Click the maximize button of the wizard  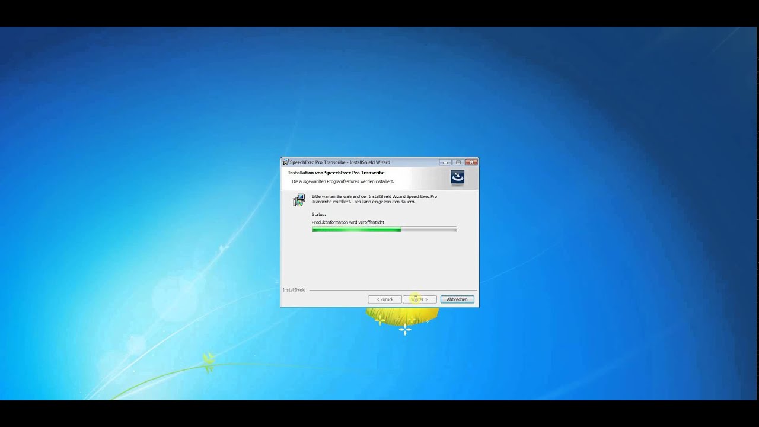[458, 162]
